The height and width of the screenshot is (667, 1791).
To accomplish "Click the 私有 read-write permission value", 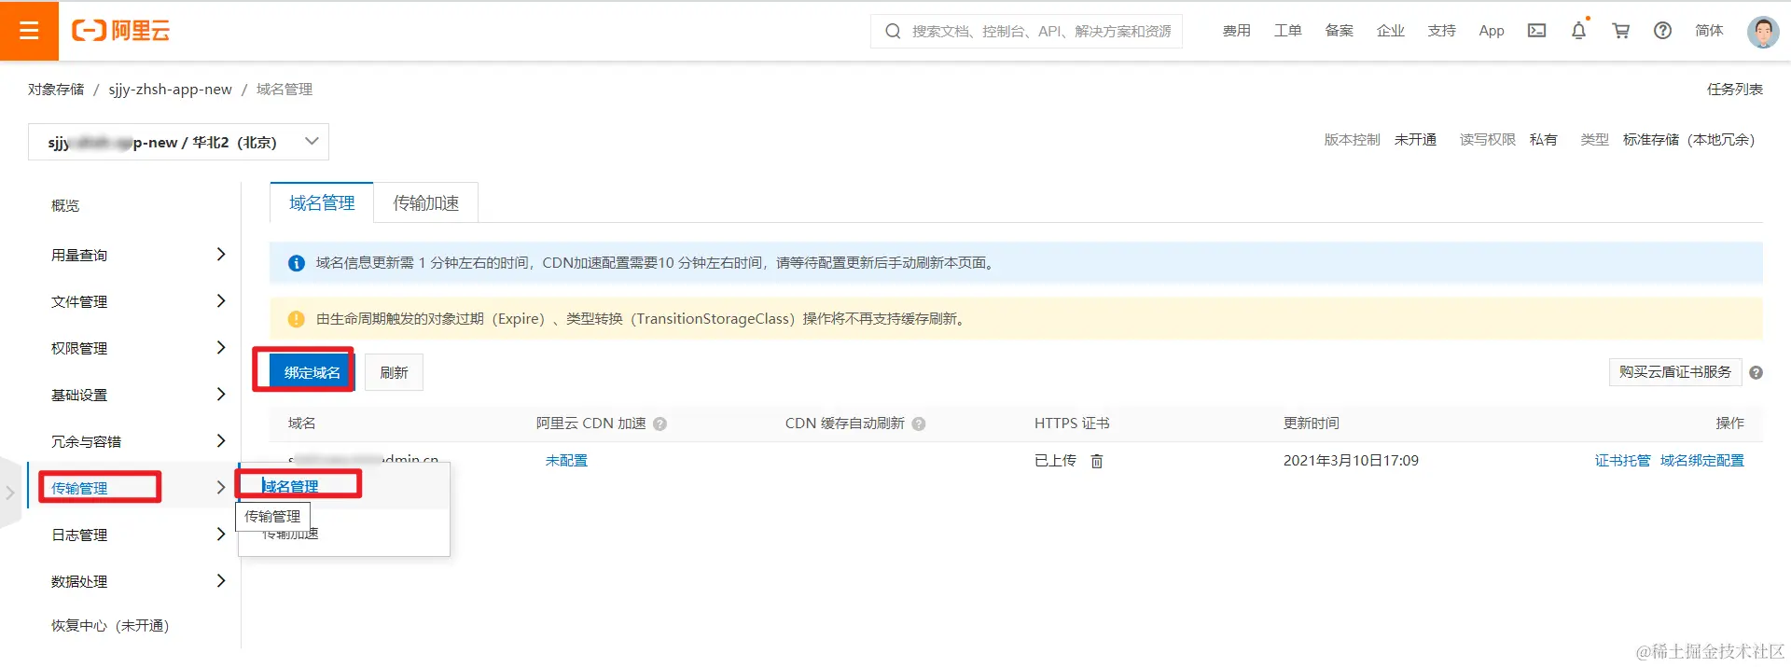I will click(1543, 140).
